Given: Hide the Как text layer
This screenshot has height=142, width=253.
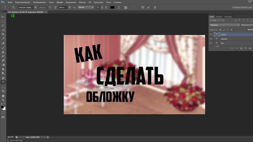Looking at the screenshot, I should click(x=211, y=43).
